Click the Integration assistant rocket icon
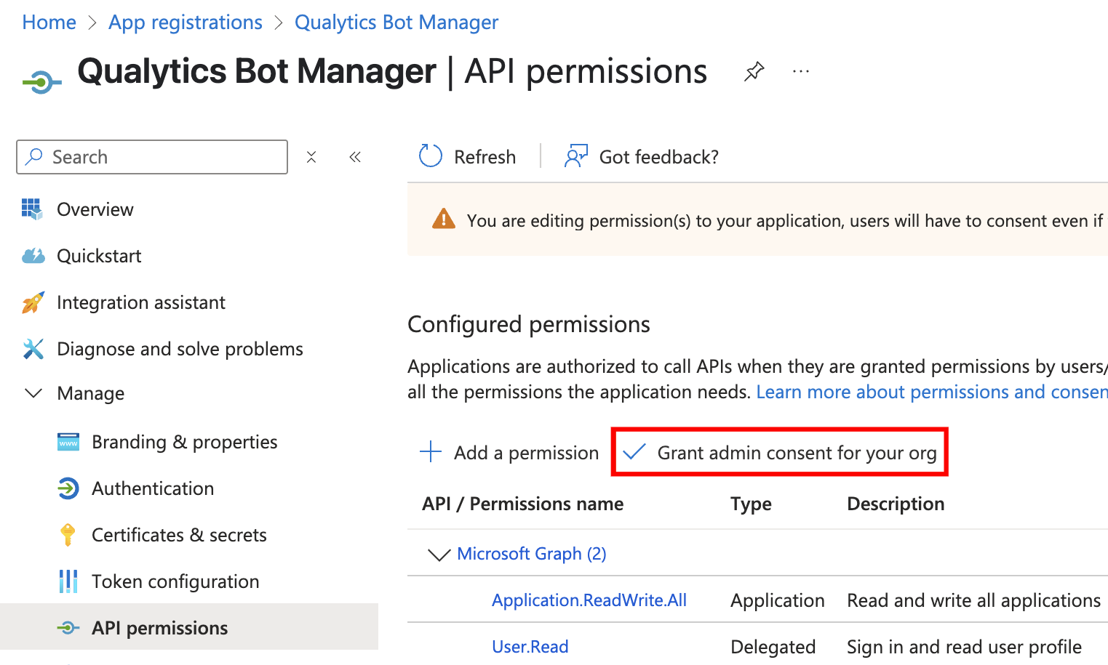Viewport: 1108px width, 665px height. (x=33, y=302)
